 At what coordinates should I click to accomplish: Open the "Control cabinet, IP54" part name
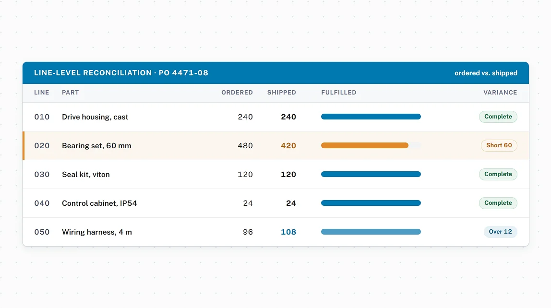[99, 203]
